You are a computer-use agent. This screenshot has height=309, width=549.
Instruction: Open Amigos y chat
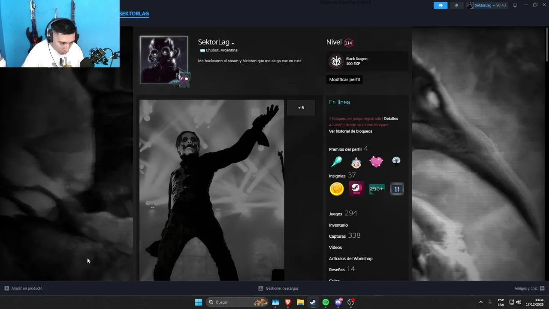tap(529, 288)
